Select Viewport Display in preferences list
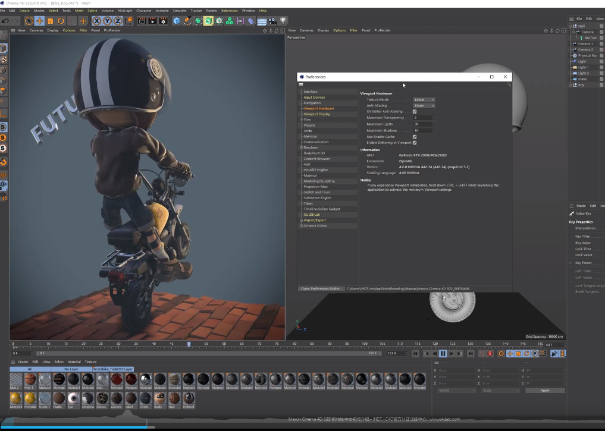This screenshot has height=431, width=605. pos(316,114)
